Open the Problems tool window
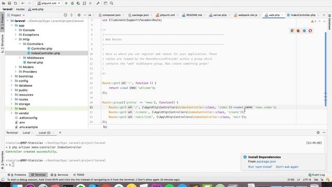Image resolution: width=332 pixels, height=187 pixels. point(17,175)
